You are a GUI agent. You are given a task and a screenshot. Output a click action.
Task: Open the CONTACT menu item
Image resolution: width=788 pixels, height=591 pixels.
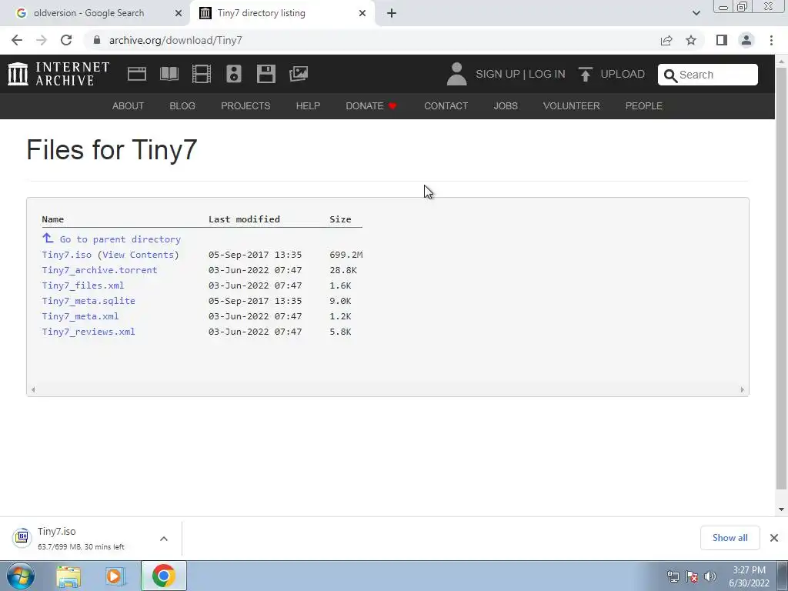pyautogui.click(x=446, y=106)
